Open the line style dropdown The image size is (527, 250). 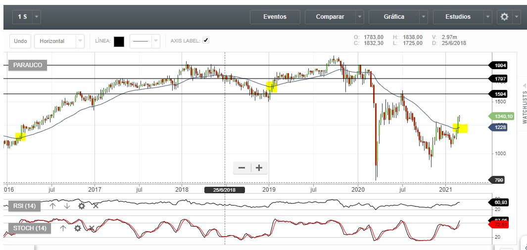156,41
